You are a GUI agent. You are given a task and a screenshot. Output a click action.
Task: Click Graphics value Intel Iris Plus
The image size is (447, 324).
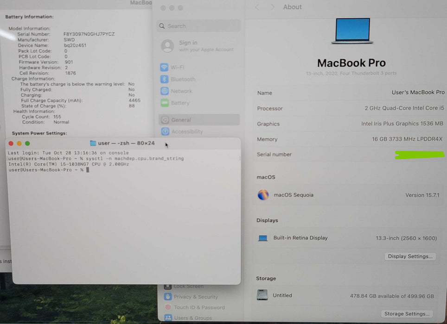[402, 124]
